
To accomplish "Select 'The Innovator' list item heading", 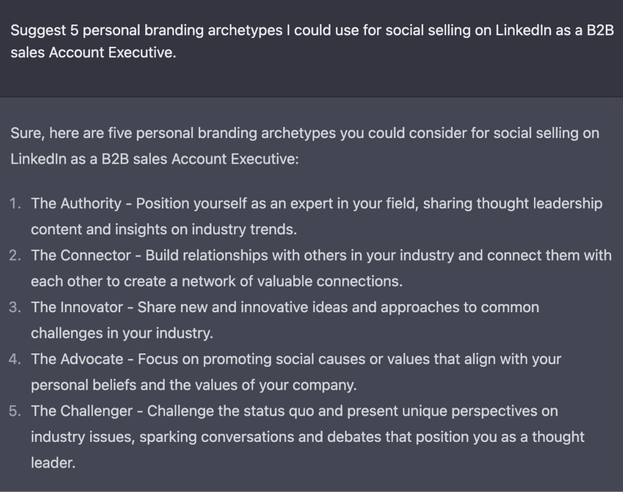I will 77,307.
